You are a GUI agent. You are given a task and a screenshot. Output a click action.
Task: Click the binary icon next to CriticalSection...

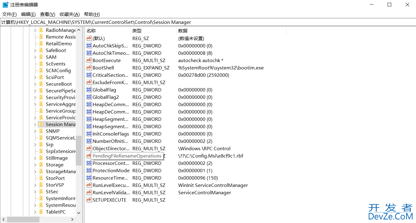coord(89,75)
